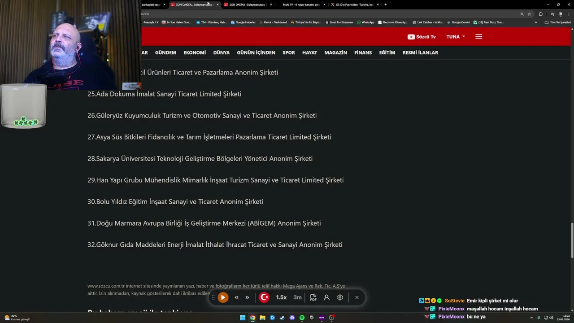574x323 pixels.
Task: Go to the GÜNDEM section
Action: (x=165, y=52)
